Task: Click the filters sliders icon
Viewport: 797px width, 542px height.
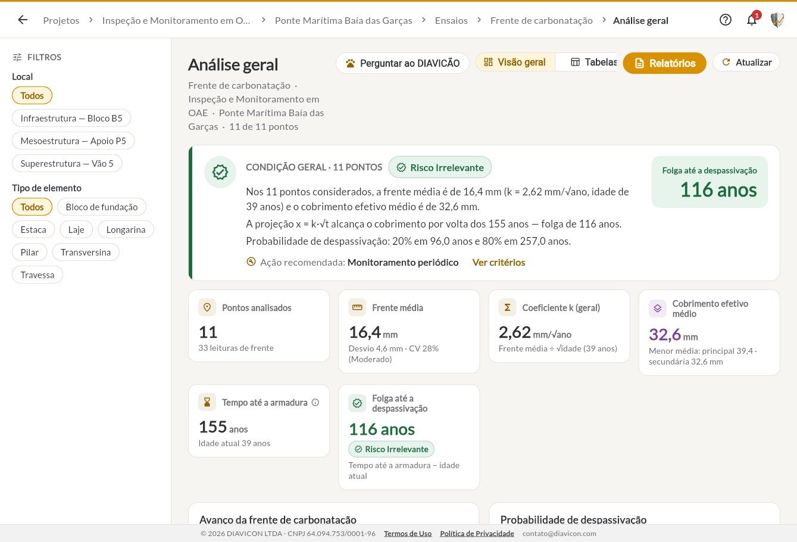Action: [17, 57]
